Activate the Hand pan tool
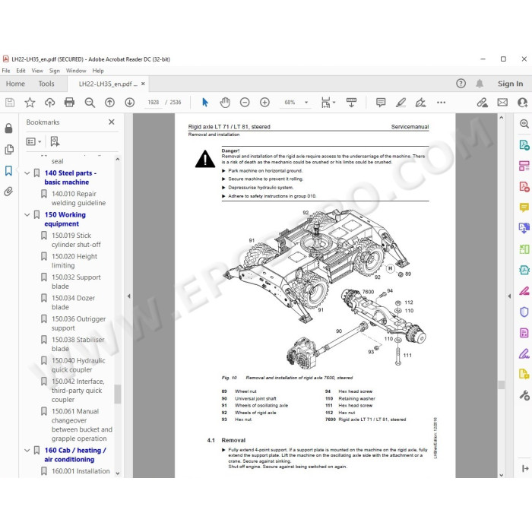532x532 pixels. coord(225,103)
